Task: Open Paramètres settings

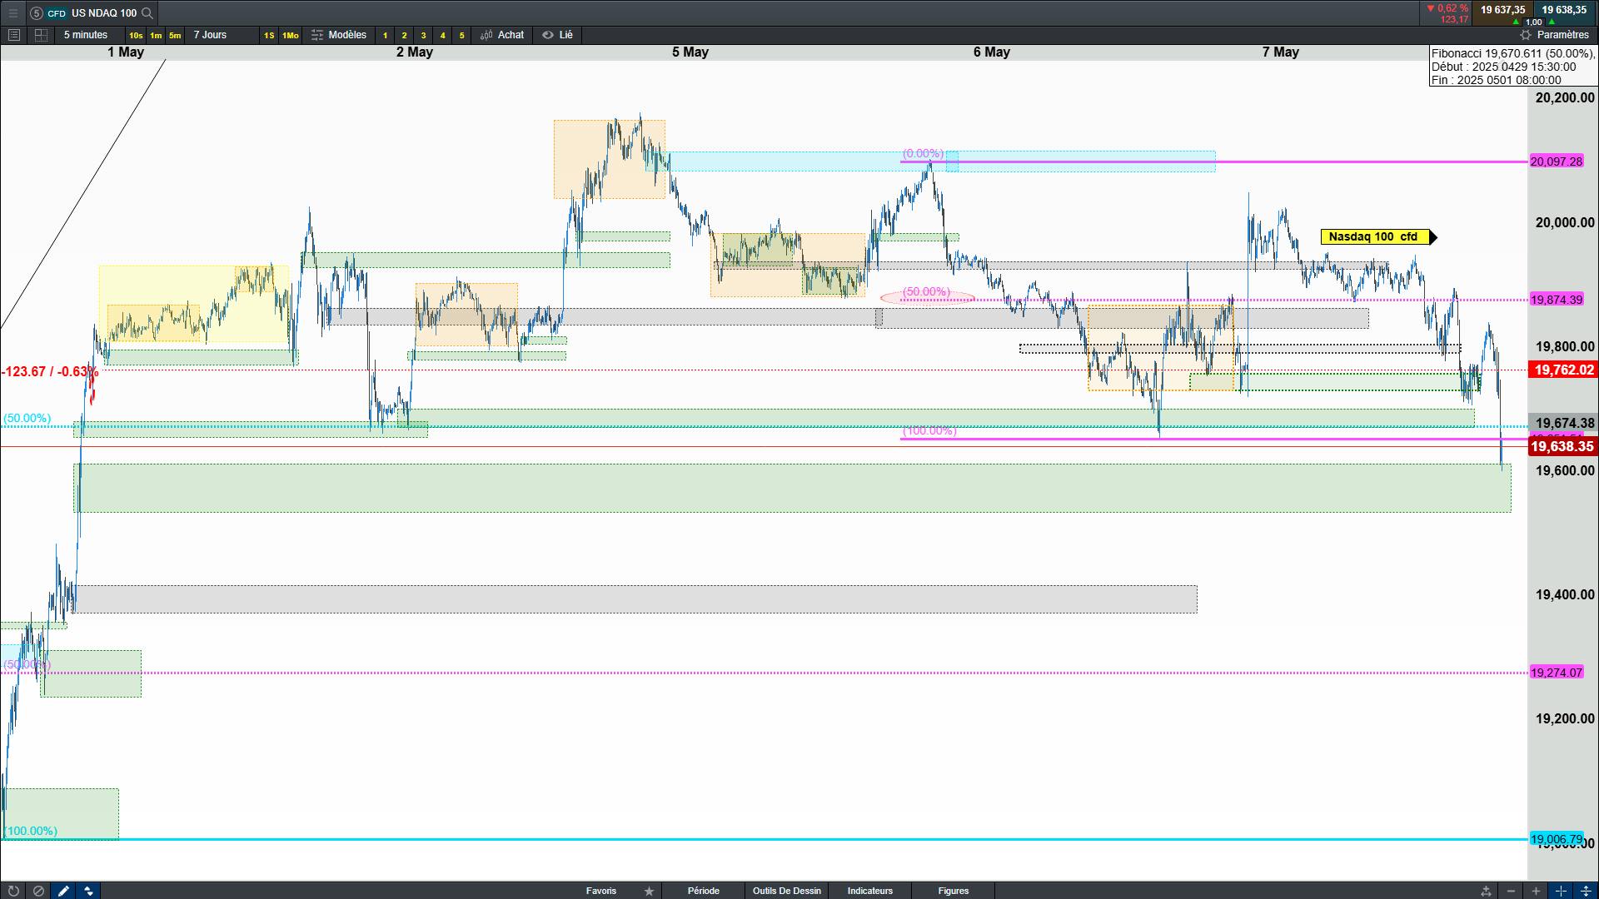Action: click(1554, 35)
